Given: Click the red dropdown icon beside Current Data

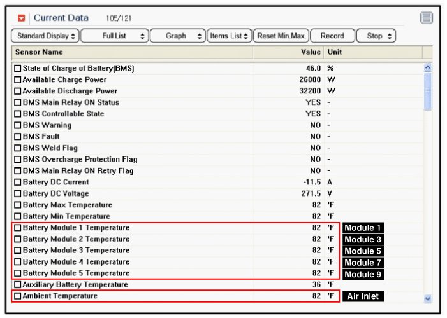Looking at the screenshot, I should pyautogui.click(x=22, y=18).
